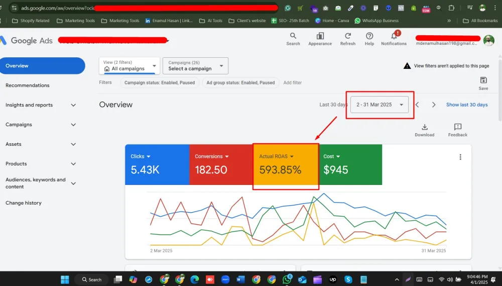
Task: Click the Grammarly extension icon
Action: 288,8
